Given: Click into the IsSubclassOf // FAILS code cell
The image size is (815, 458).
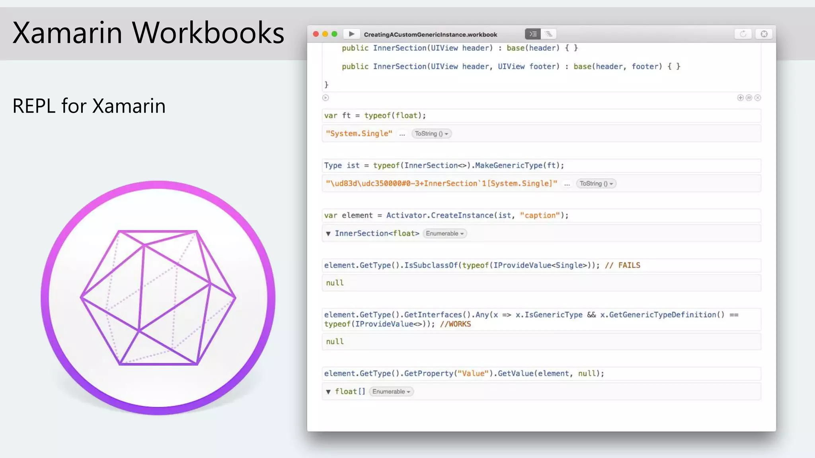Looking at the screenshot, I should tap(542, 266).
